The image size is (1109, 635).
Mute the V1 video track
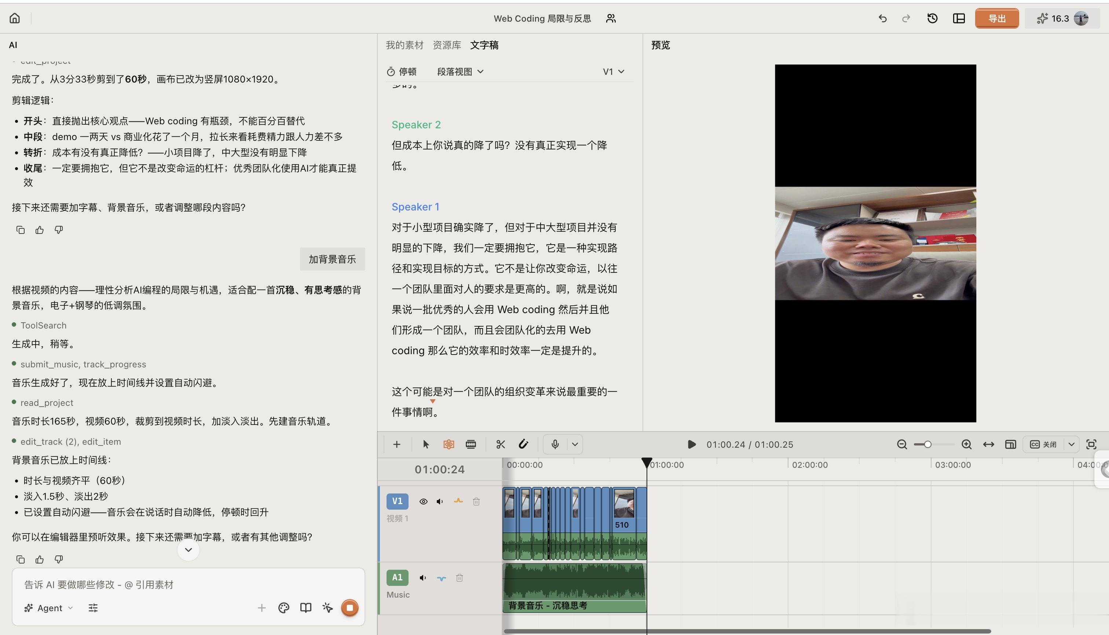tap(440, 502)
